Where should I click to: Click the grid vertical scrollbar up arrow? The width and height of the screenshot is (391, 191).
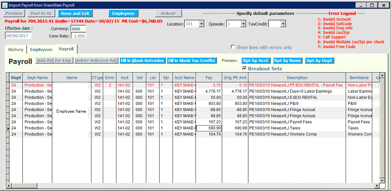[x=382, y=75]
